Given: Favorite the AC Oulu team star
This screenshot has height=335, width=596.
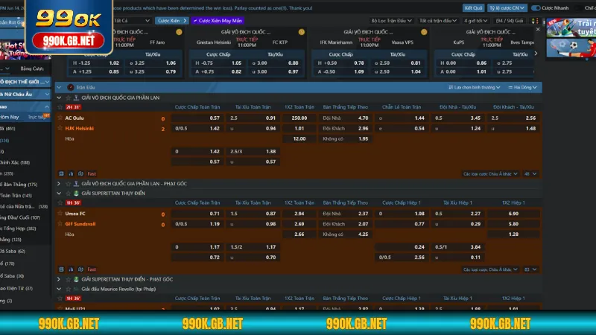Looking at the screenshot, I should [60, 118].
